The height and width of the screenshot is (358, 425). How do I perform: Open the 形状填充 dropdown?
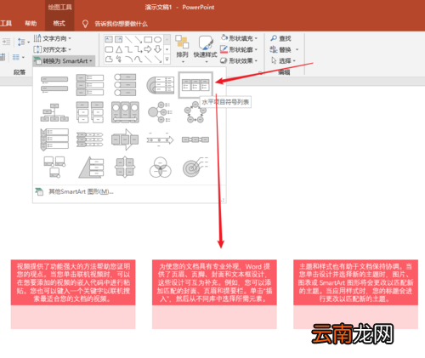click(239, 38)
